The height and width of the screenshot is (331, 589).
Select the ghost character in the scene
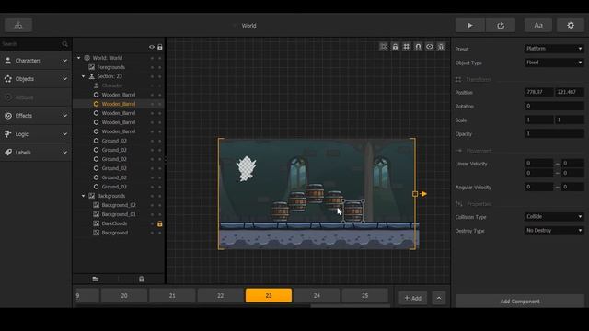[247, 168]
